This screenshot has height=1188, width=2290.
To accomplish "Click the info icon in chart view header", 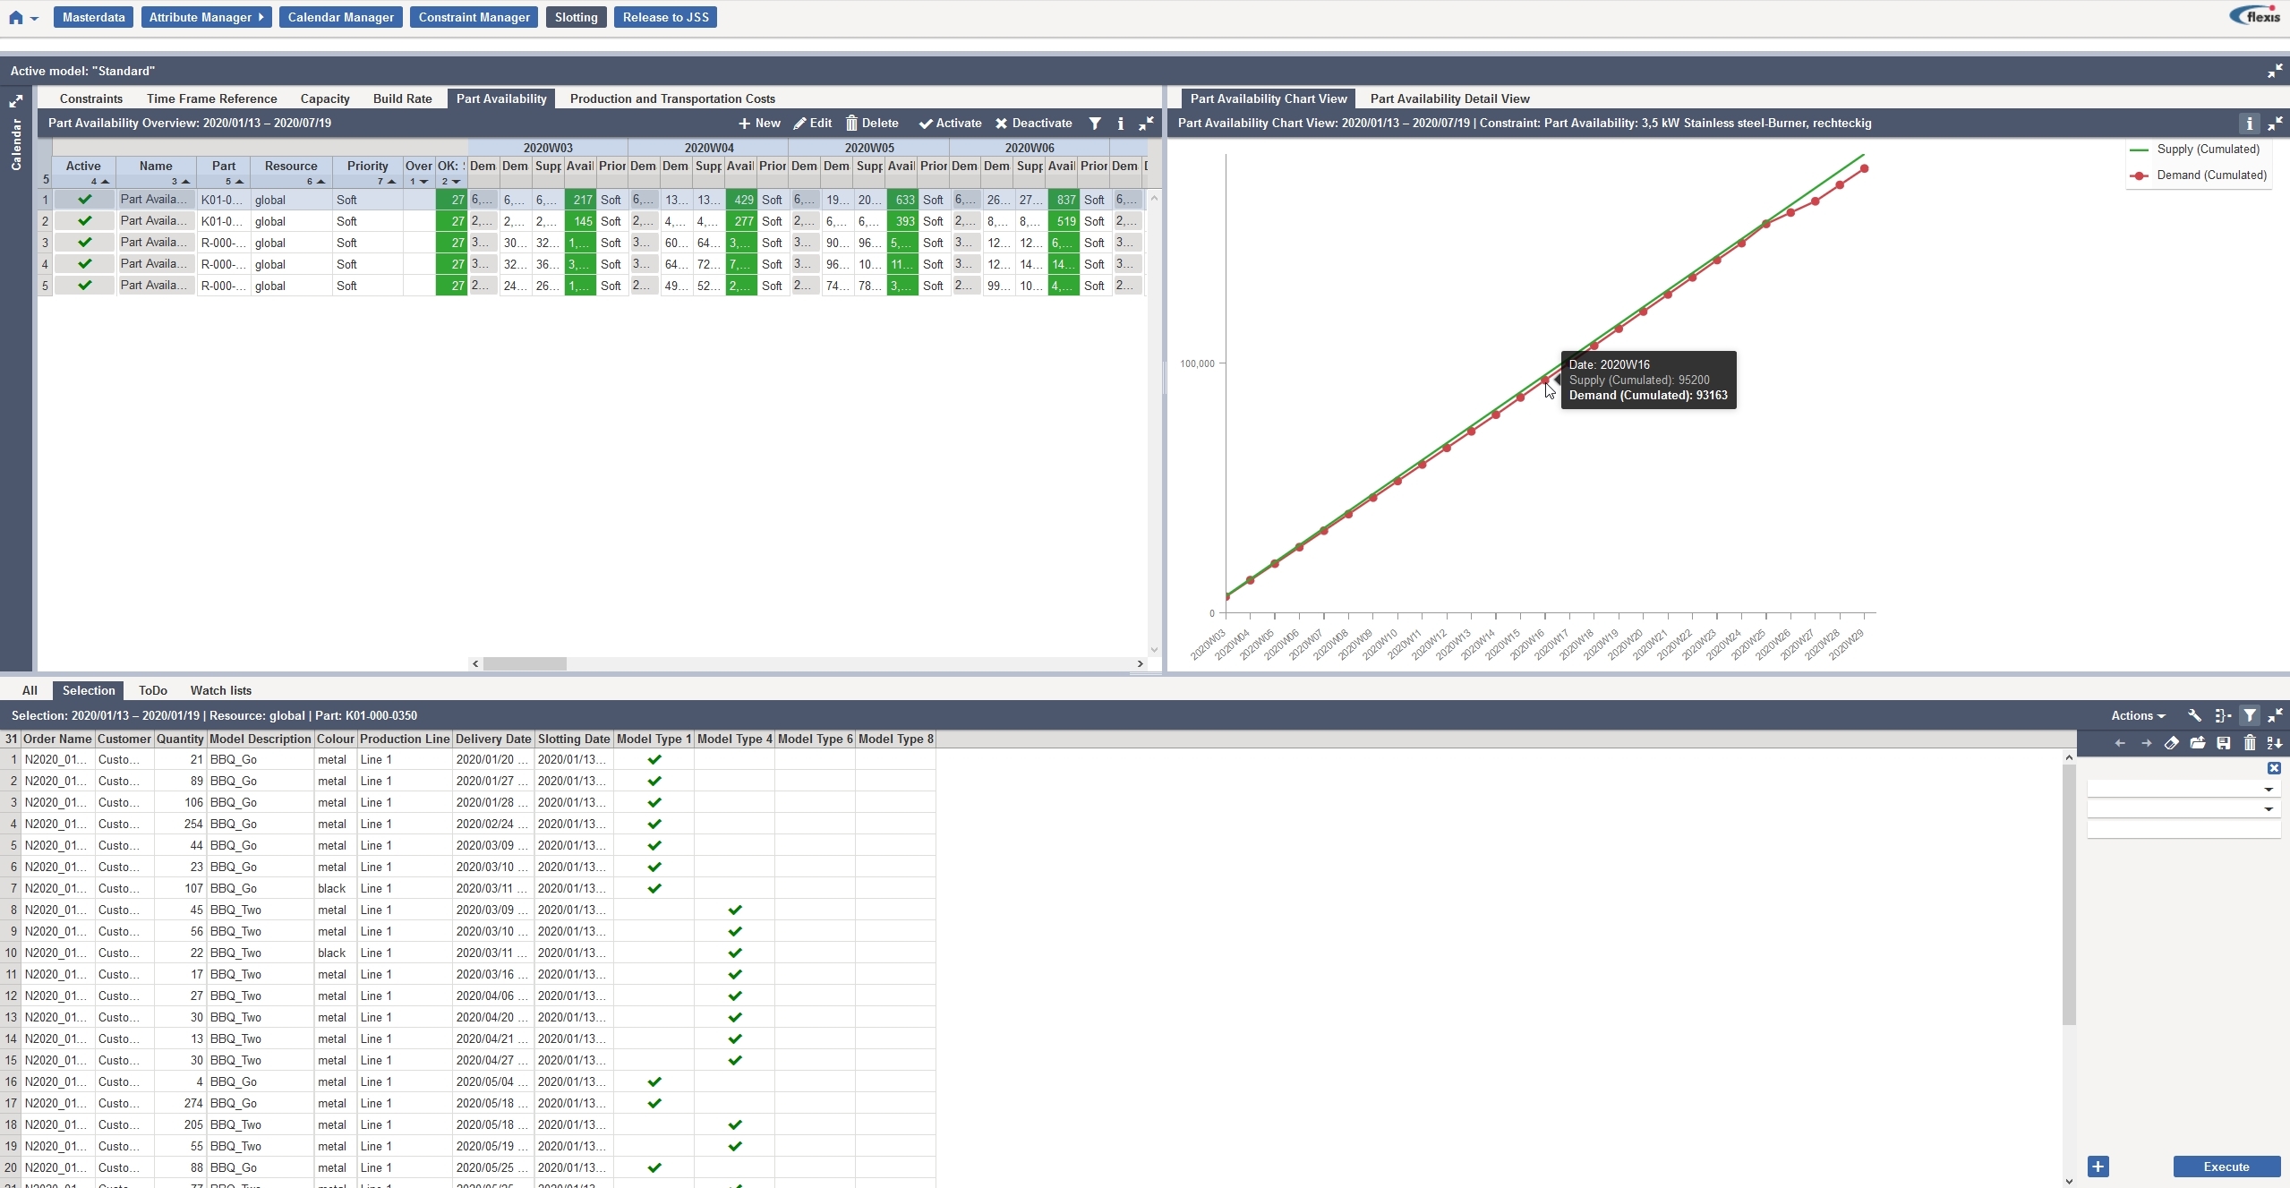I will [2248, 124].
